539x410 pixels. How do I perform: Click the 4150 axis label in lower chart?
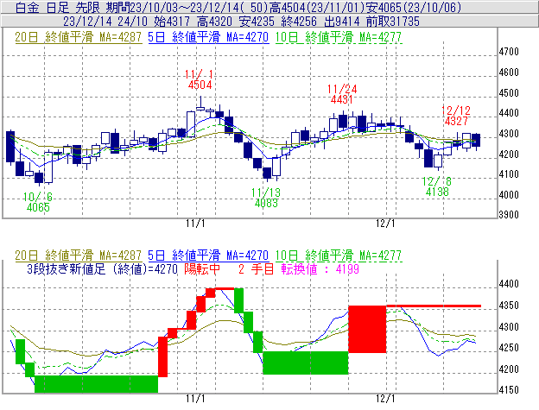pyautogui.click(x=509, y=390)
